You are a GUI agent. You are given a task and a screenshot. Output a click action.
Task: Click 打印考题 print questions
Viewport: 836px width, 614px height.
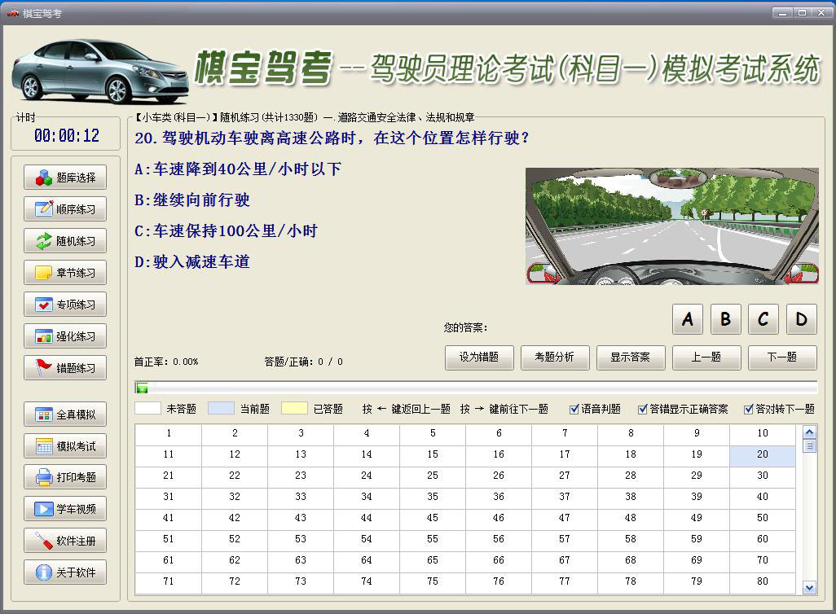click(65, 477)
